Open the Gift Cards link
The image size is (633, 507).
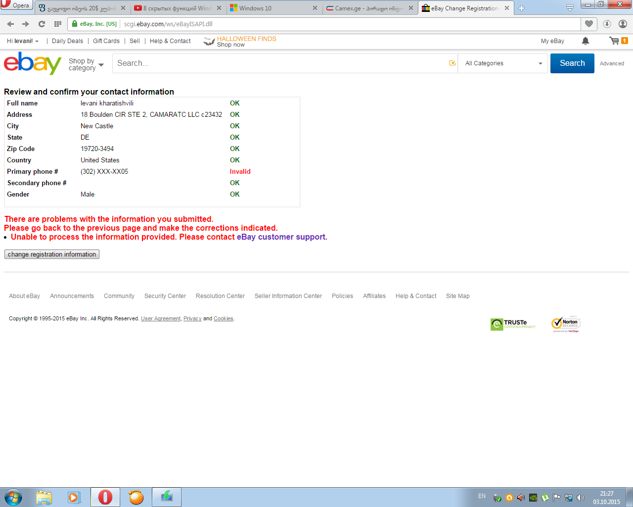tap(106, 41)
